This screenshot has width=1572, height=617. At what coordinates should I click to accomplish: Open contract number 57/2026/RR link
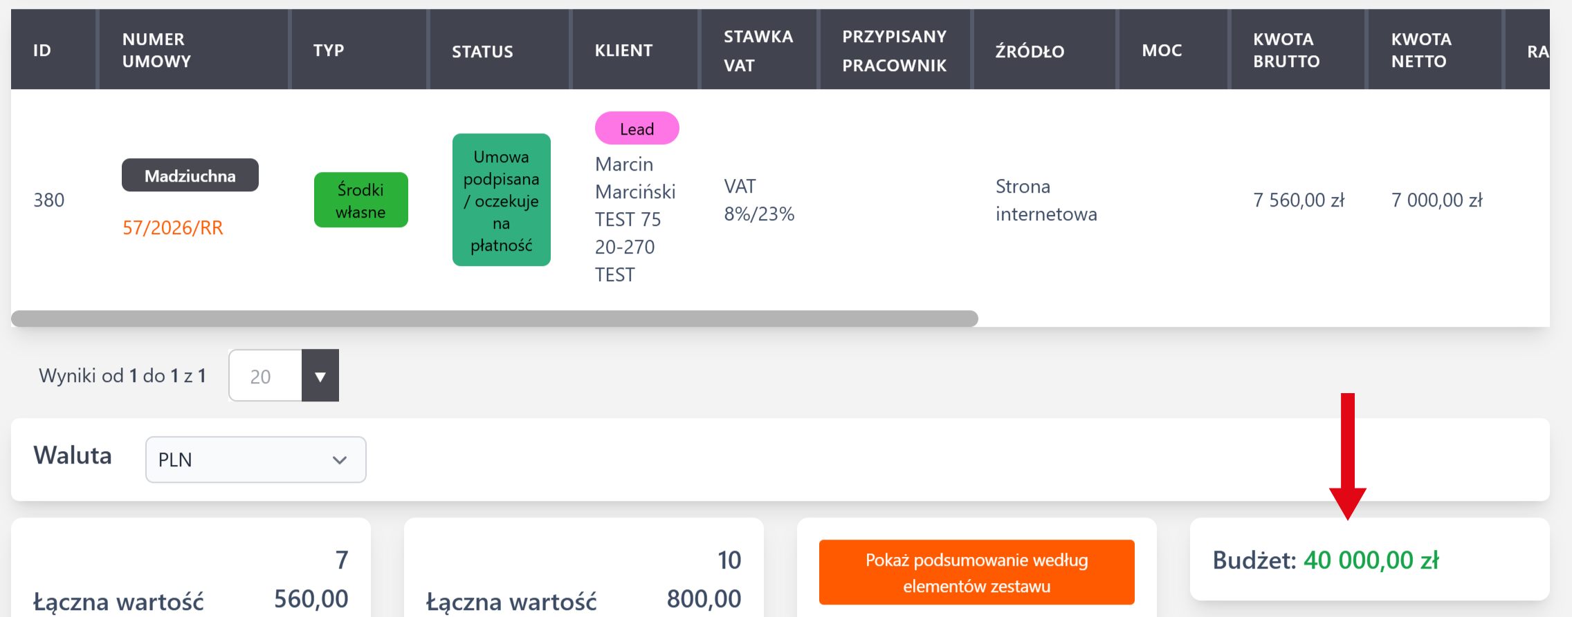pos(173,228)
